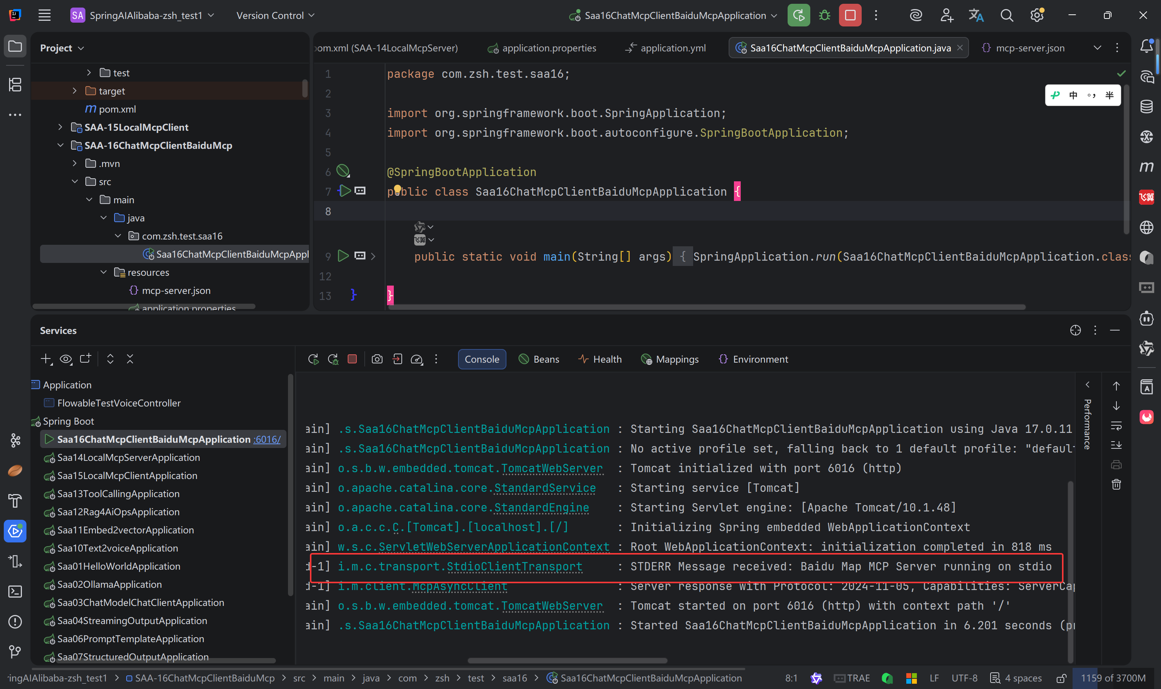
Task: Open the Database tool window icon
Action: (x=1146, y=106)
